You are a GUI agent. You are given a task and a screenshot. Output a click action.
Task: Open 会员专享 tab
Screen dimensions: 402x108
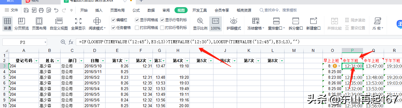pyautogui.click(x=222, y=10)
